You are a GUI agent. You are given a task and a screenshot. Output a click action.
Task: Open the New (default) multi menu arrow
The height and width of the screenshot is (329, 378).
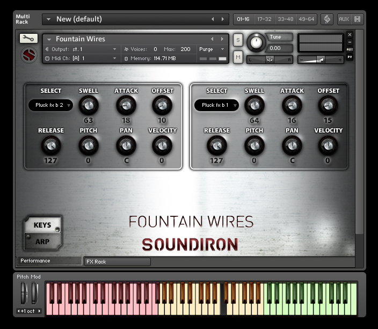point(49,19)
